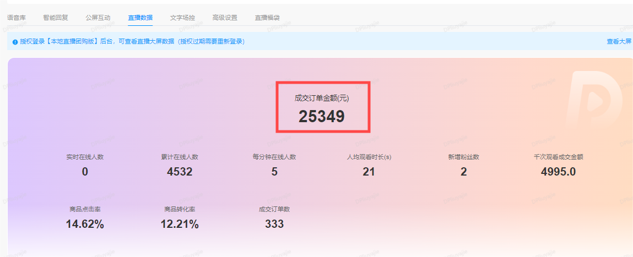Image resolution: width=633 pixels, height=257 pixels.
Task: Click the authorization notice text in banner
Action: (132, 41)
